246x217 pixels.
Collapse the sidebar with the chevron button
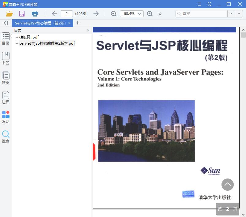coord(5,23)
